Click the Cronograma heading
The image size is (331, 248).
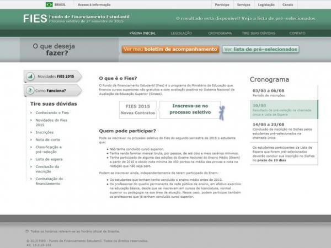tap(269, 79)
